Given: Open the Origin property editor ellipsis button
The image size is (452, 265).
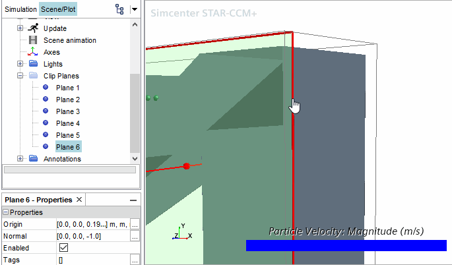Looking at the screenshot, I should [x=135, y=224].
